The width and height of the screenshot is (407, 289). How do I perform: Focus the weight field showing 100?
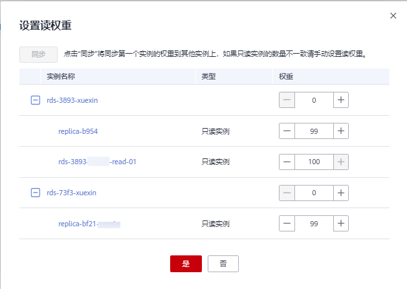pyautogui.click(x=314, y=162)
